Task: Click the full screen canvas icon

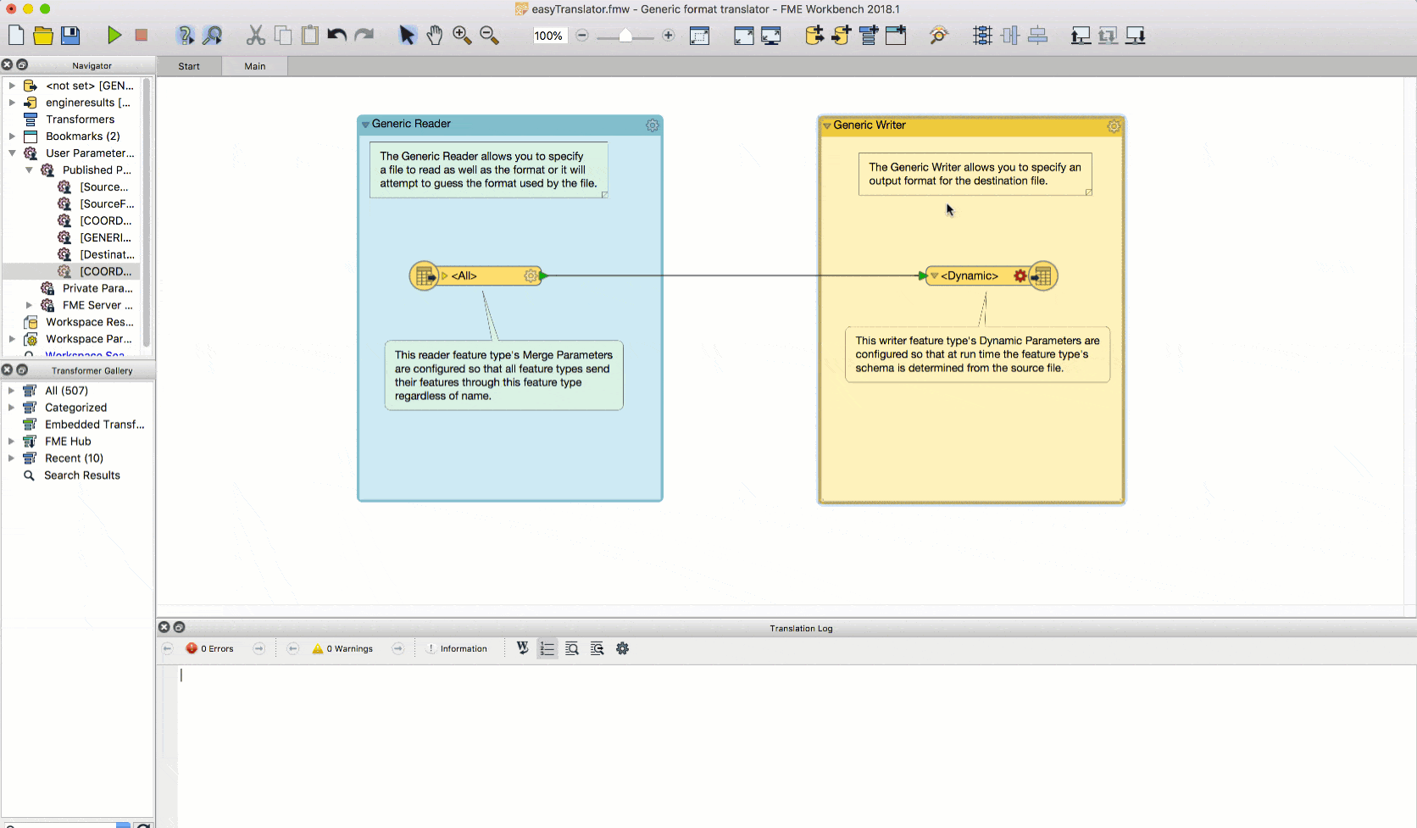Action: coord(771,36)
